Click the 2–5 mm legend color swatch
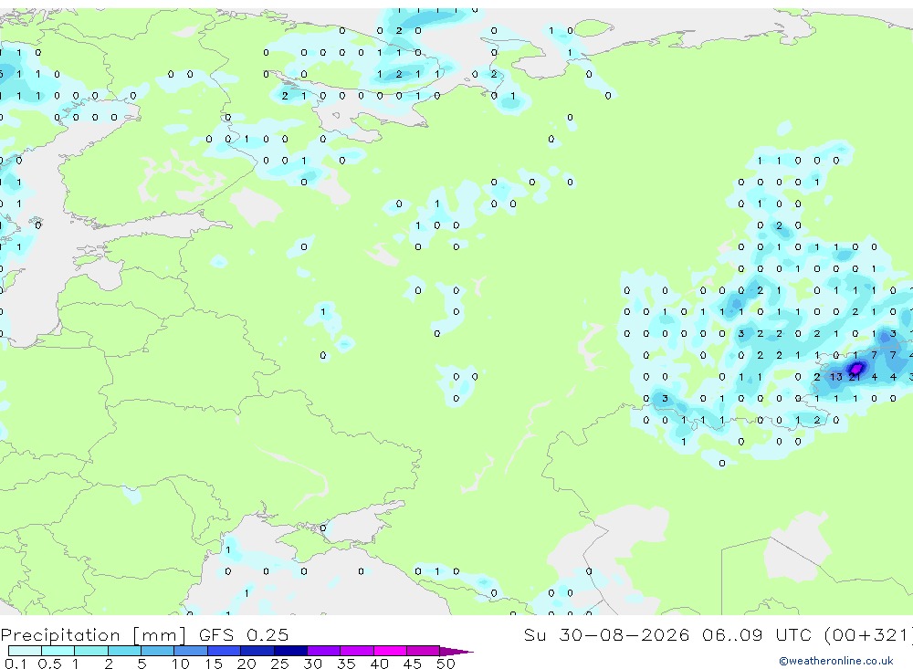The image size is (913, 669). pos(124,651)
